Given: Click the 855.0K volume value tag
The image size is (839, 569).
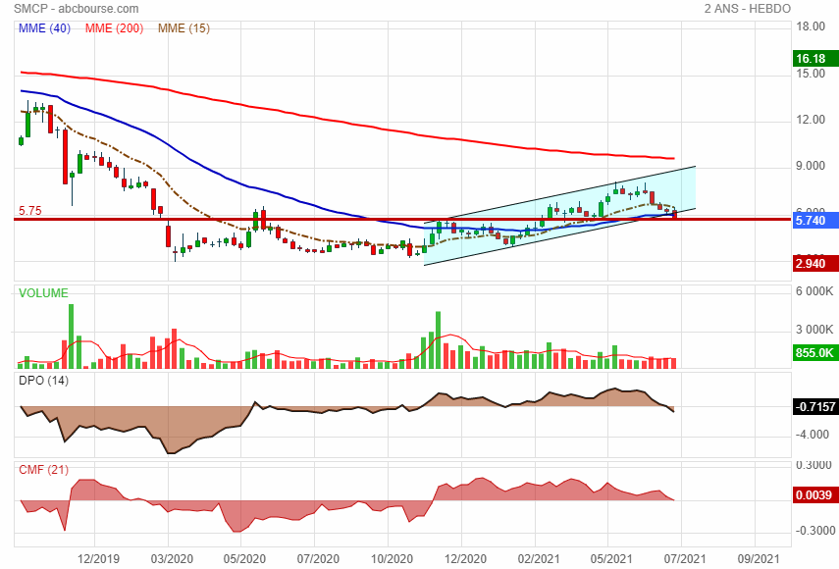Looking at the screenshot, I should click(x=815, y=353).
